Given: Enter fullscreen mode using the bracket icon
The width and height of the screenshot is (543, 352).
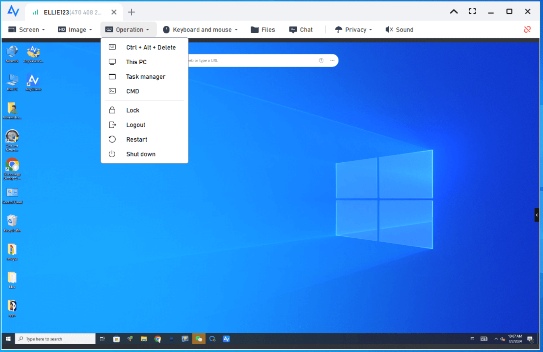Looking at the screenshot, I should tap(472, 11).
